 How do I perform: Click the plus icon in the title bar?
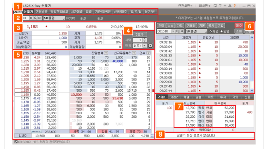(225, 6)
